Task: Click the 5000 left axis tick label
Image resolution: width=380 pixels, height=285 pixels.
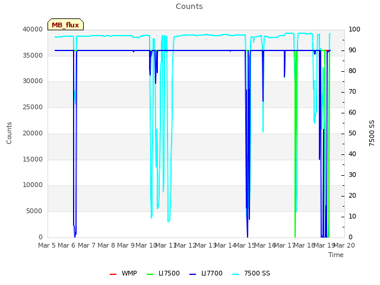Action: (x=34, y=211)
